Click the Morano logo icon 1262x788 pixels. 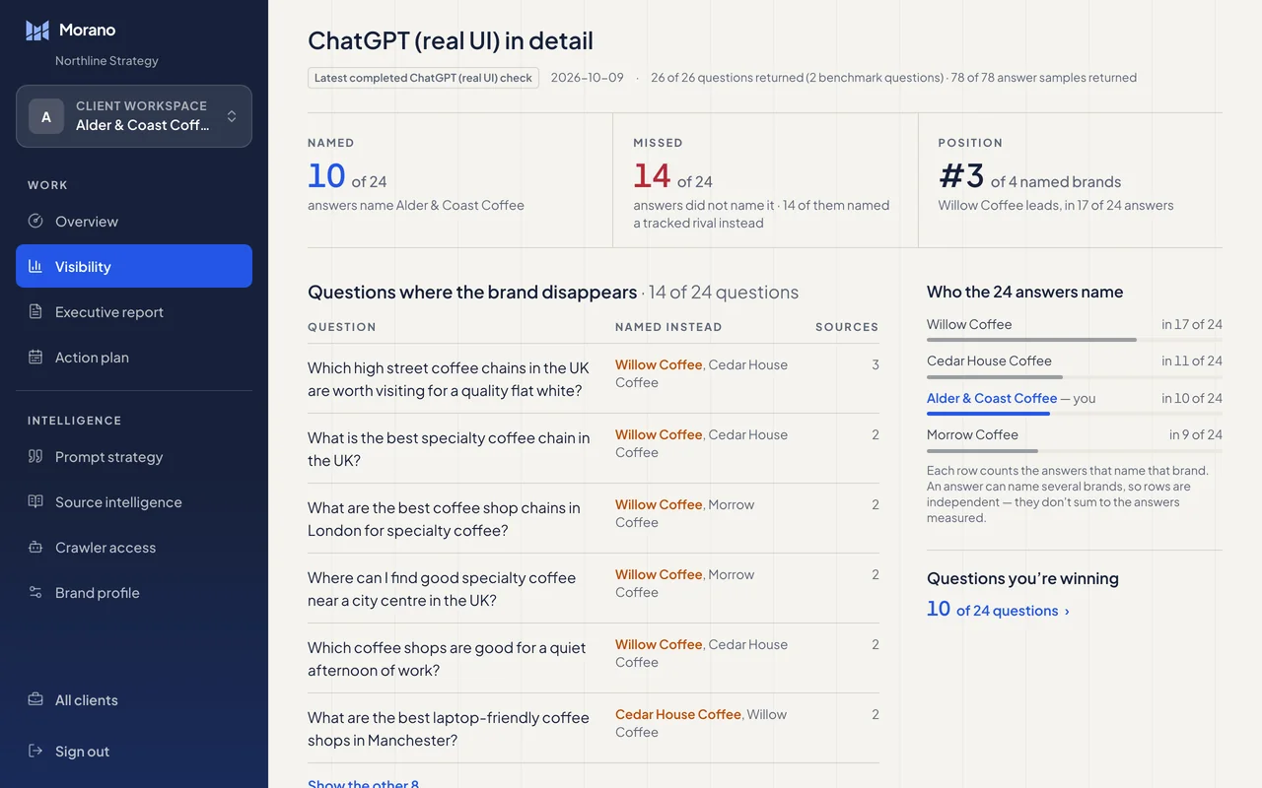[x=37, y=31]
